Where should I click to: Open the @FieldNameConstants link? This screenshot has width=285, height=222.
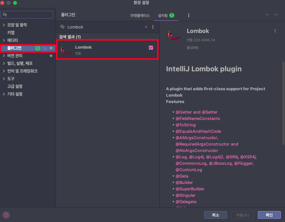[198, 119]
